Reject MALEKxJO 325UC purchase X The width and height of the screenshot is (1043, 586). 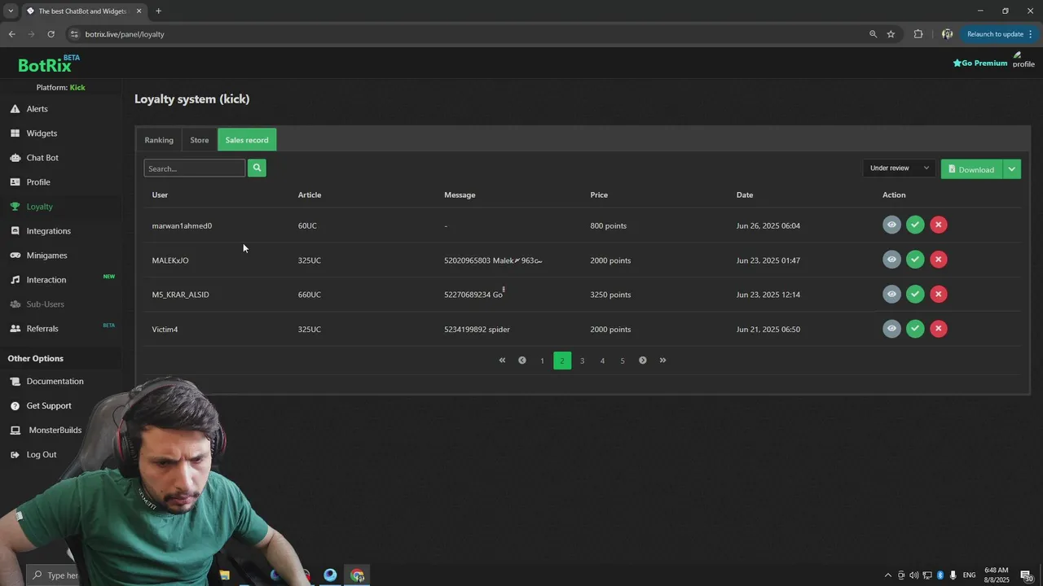(x=939, y=260)
